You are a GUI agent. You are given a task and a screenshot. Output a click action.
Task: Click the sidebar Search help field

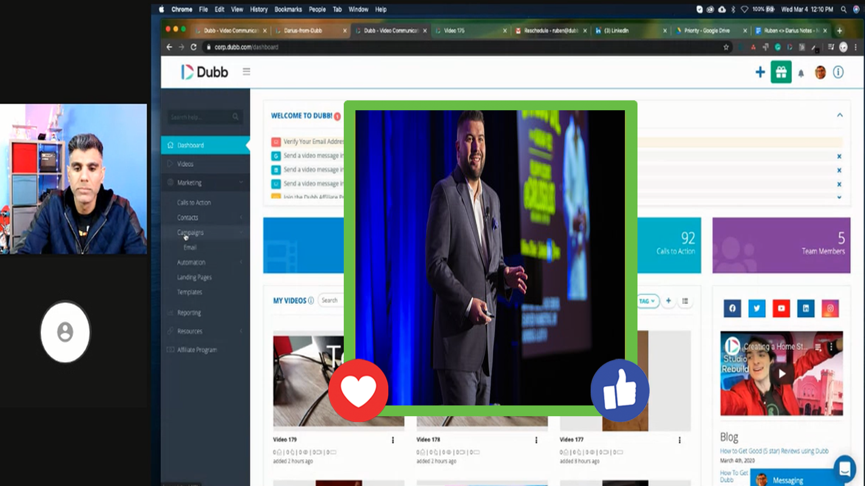[x=205, y=117]
